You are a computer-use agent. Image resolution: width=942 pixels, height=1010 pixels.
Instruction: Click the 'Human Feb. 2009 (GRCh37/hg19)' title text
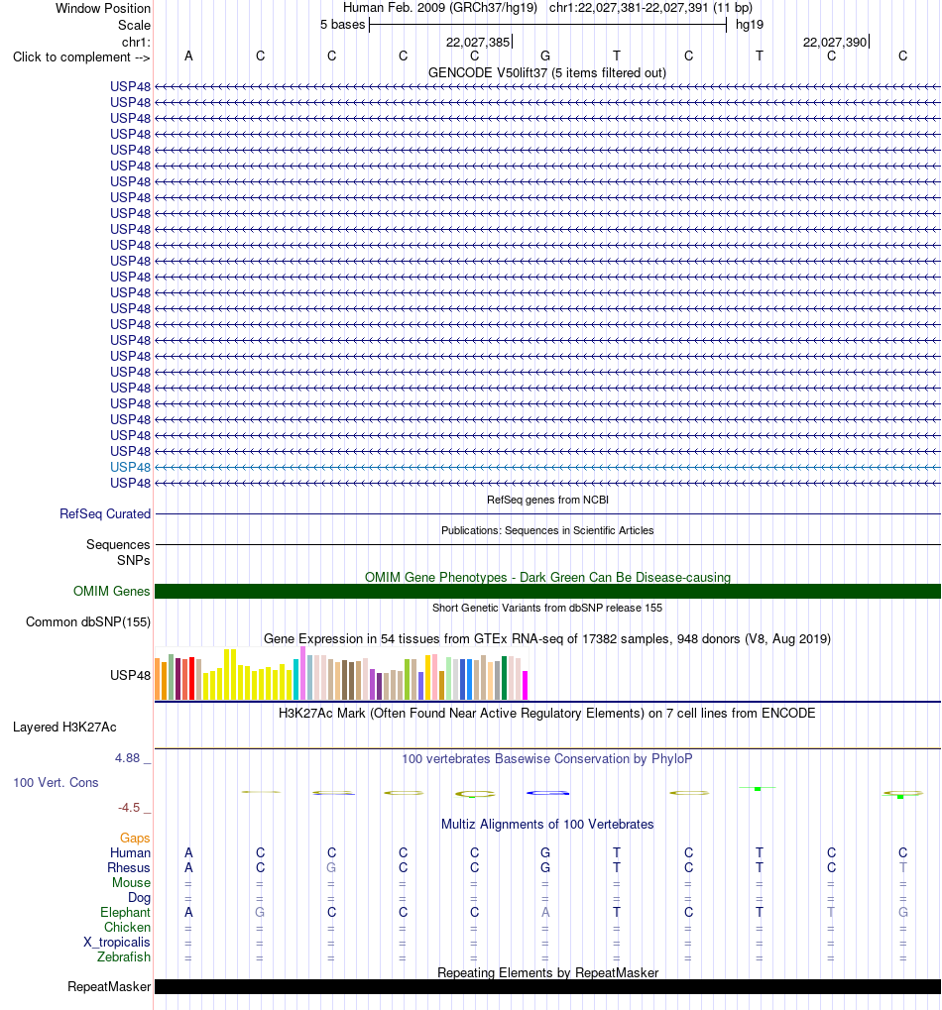440,8
